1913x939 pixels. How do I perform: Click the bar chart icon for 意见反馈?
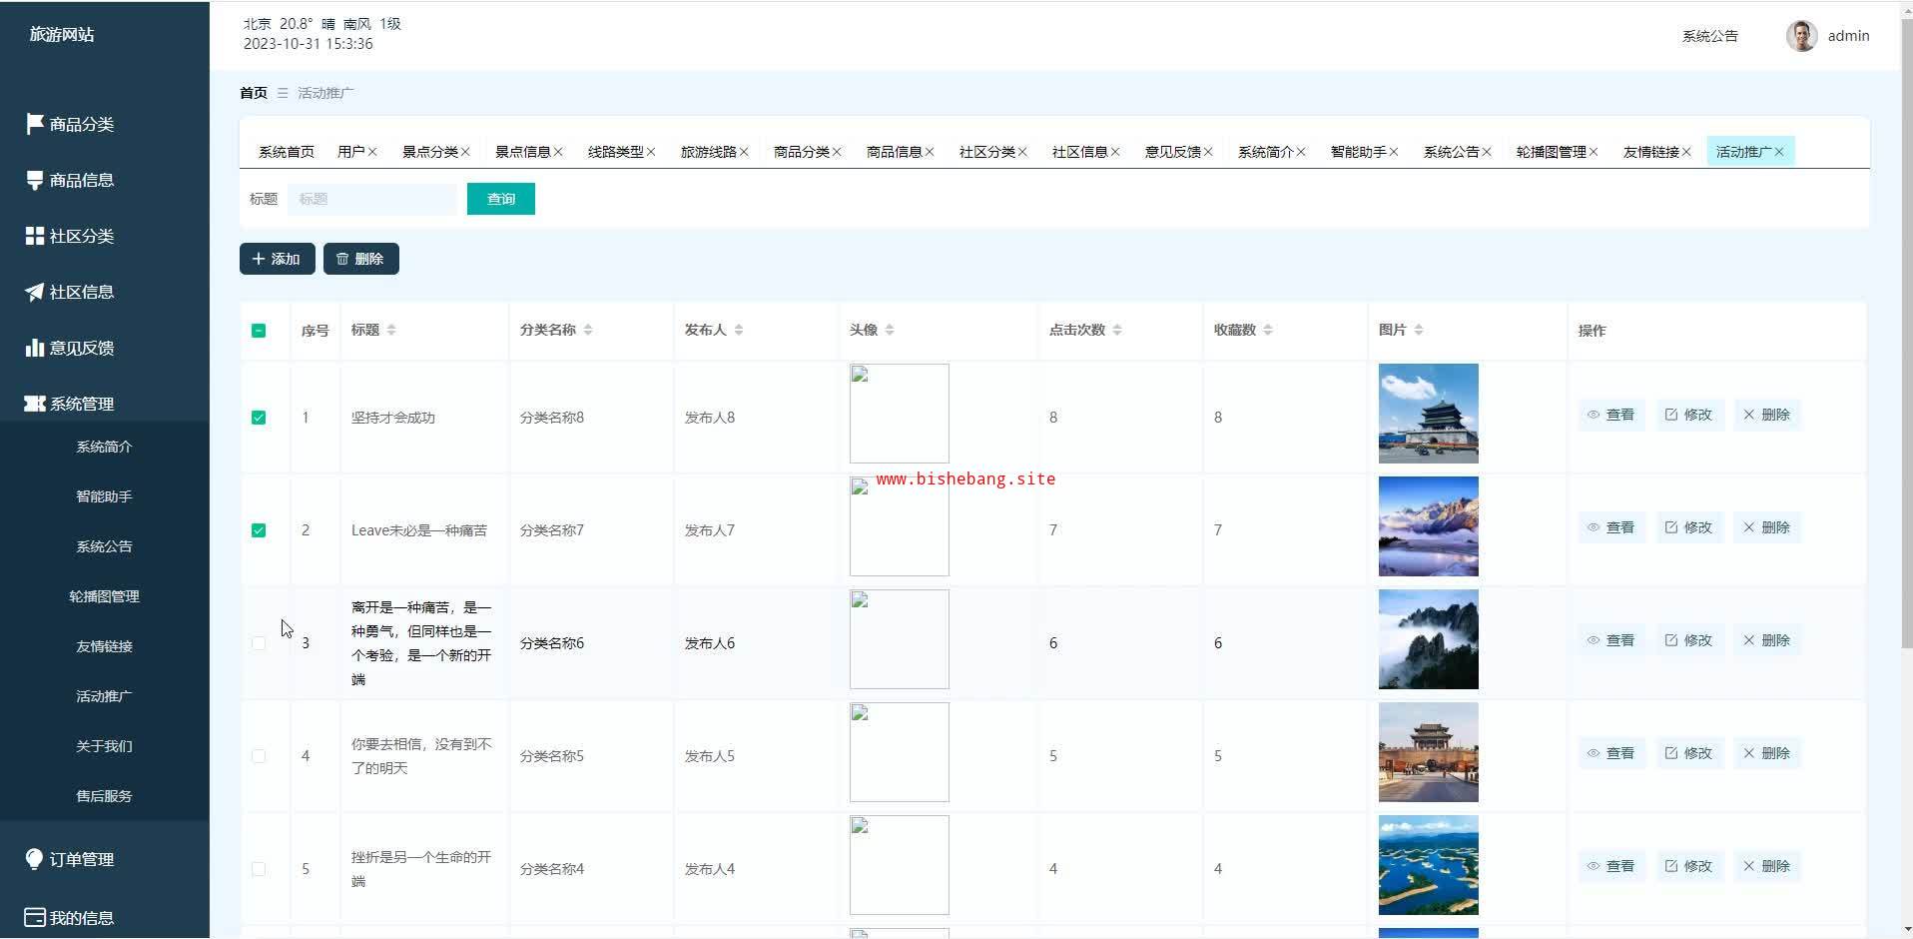(35, 348)
